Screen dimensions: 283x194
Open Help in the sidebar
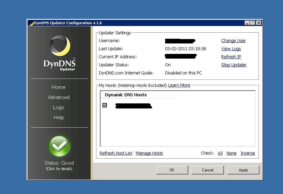[x=58, y=118]
